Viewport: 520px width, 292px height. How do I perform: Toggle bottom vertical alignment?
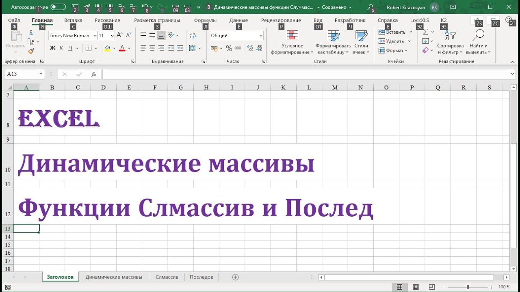(x=161, y=35)
